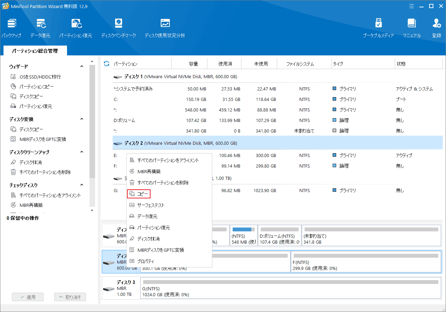Screen dimensions: 446x312
Task: Select the 341.80 GB 未割り当て row
Action: point(277,131)
